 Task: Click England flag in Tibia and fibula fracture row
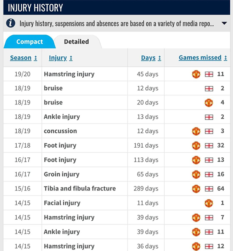[209, 189]
